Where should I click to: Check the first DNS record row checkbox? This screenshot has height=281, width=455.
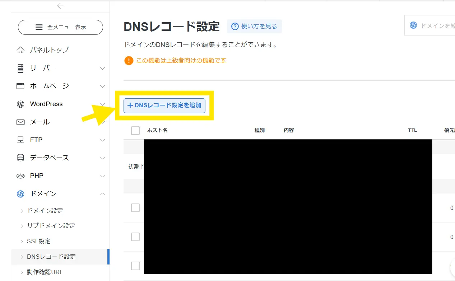click(135, 208)
